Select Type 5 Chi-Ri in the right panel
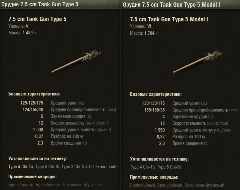 coord(169,167)
